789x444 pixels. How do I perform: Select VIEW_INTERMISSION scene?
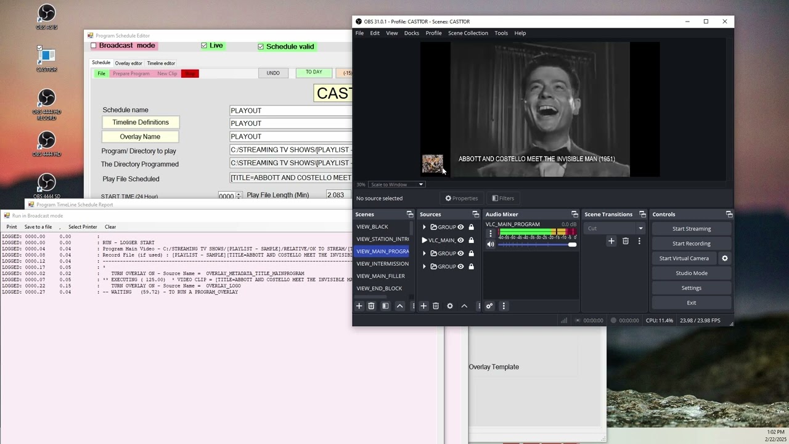coord(382,264)
